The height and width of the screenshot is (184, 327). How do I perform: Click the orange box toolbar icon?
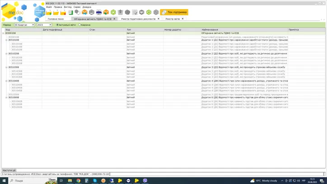[106, 13]
